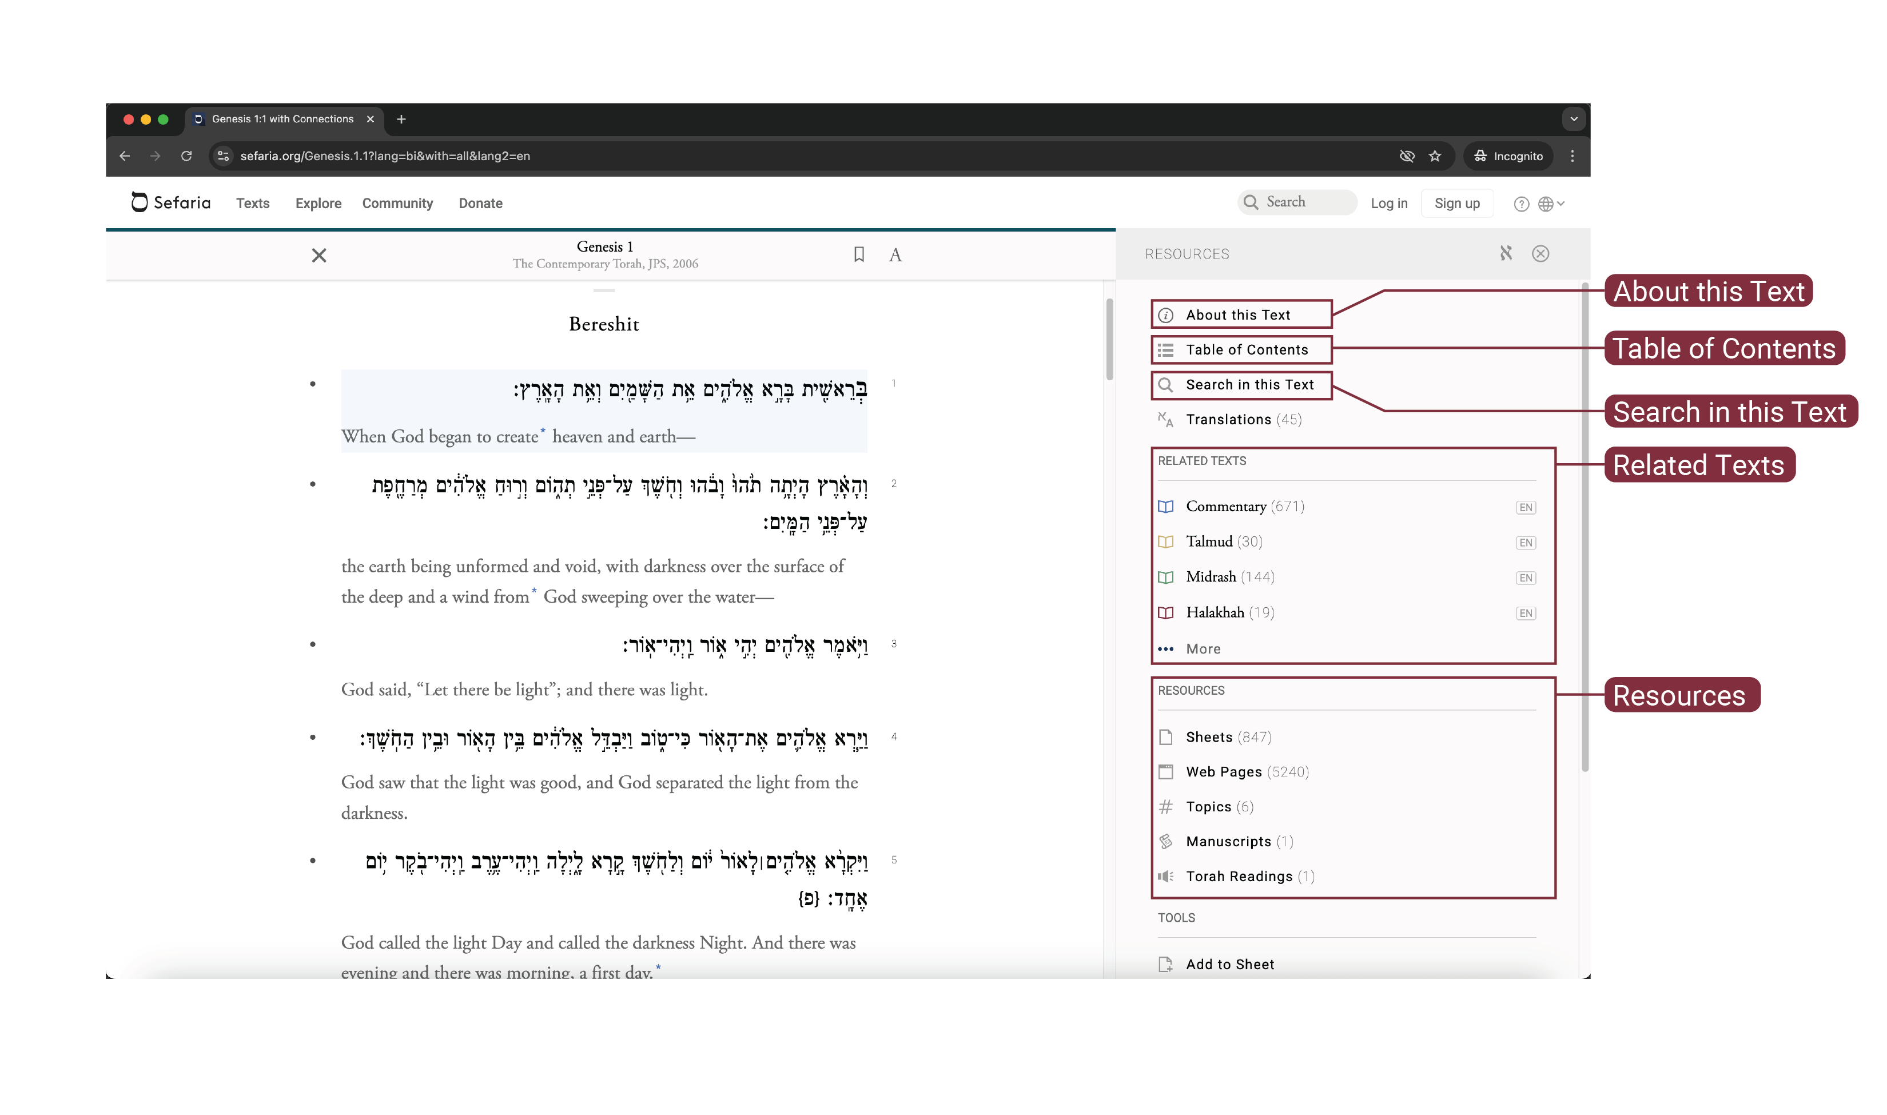Click the Resources panel scrollbar
The height and width of the screenshot is (1115, 1887).
[1585, 527]
